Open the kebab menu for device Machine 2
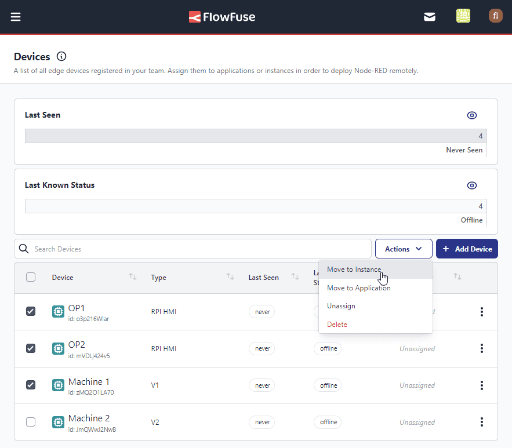 click(482, 422)
